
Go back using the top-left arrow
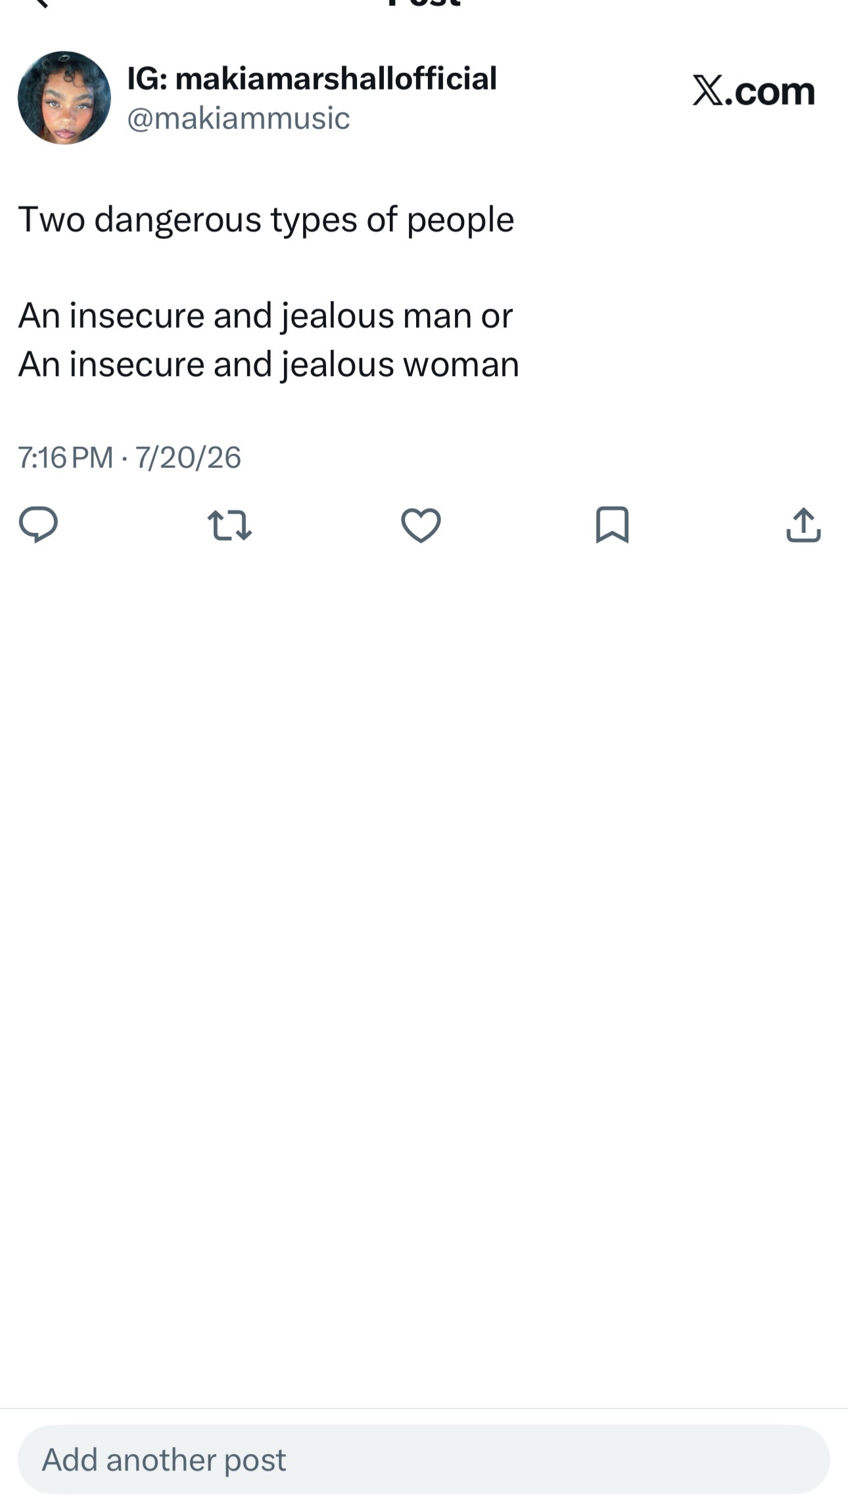click(39, 3)
